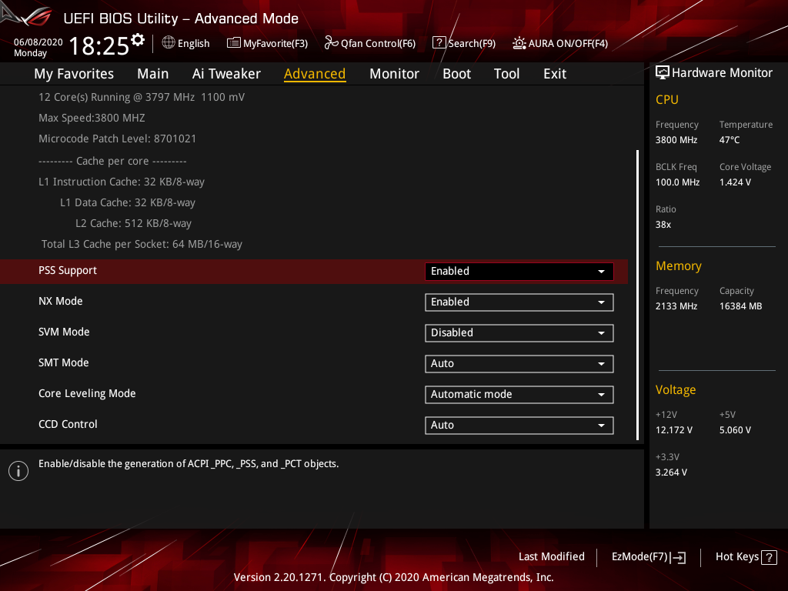Open the SVM Mode dropdown set to Disabled

point(519,332)
